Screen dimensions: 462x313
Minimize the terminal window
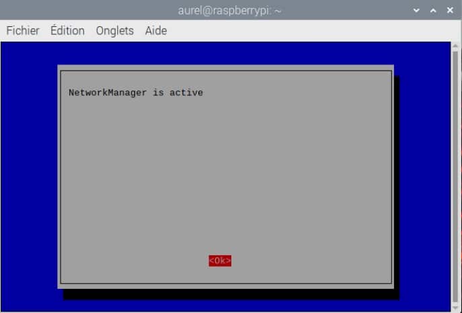pos(417,11)
